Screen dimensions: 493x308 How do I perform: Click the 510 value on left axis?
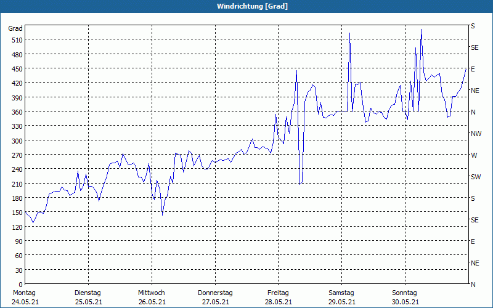15,40
